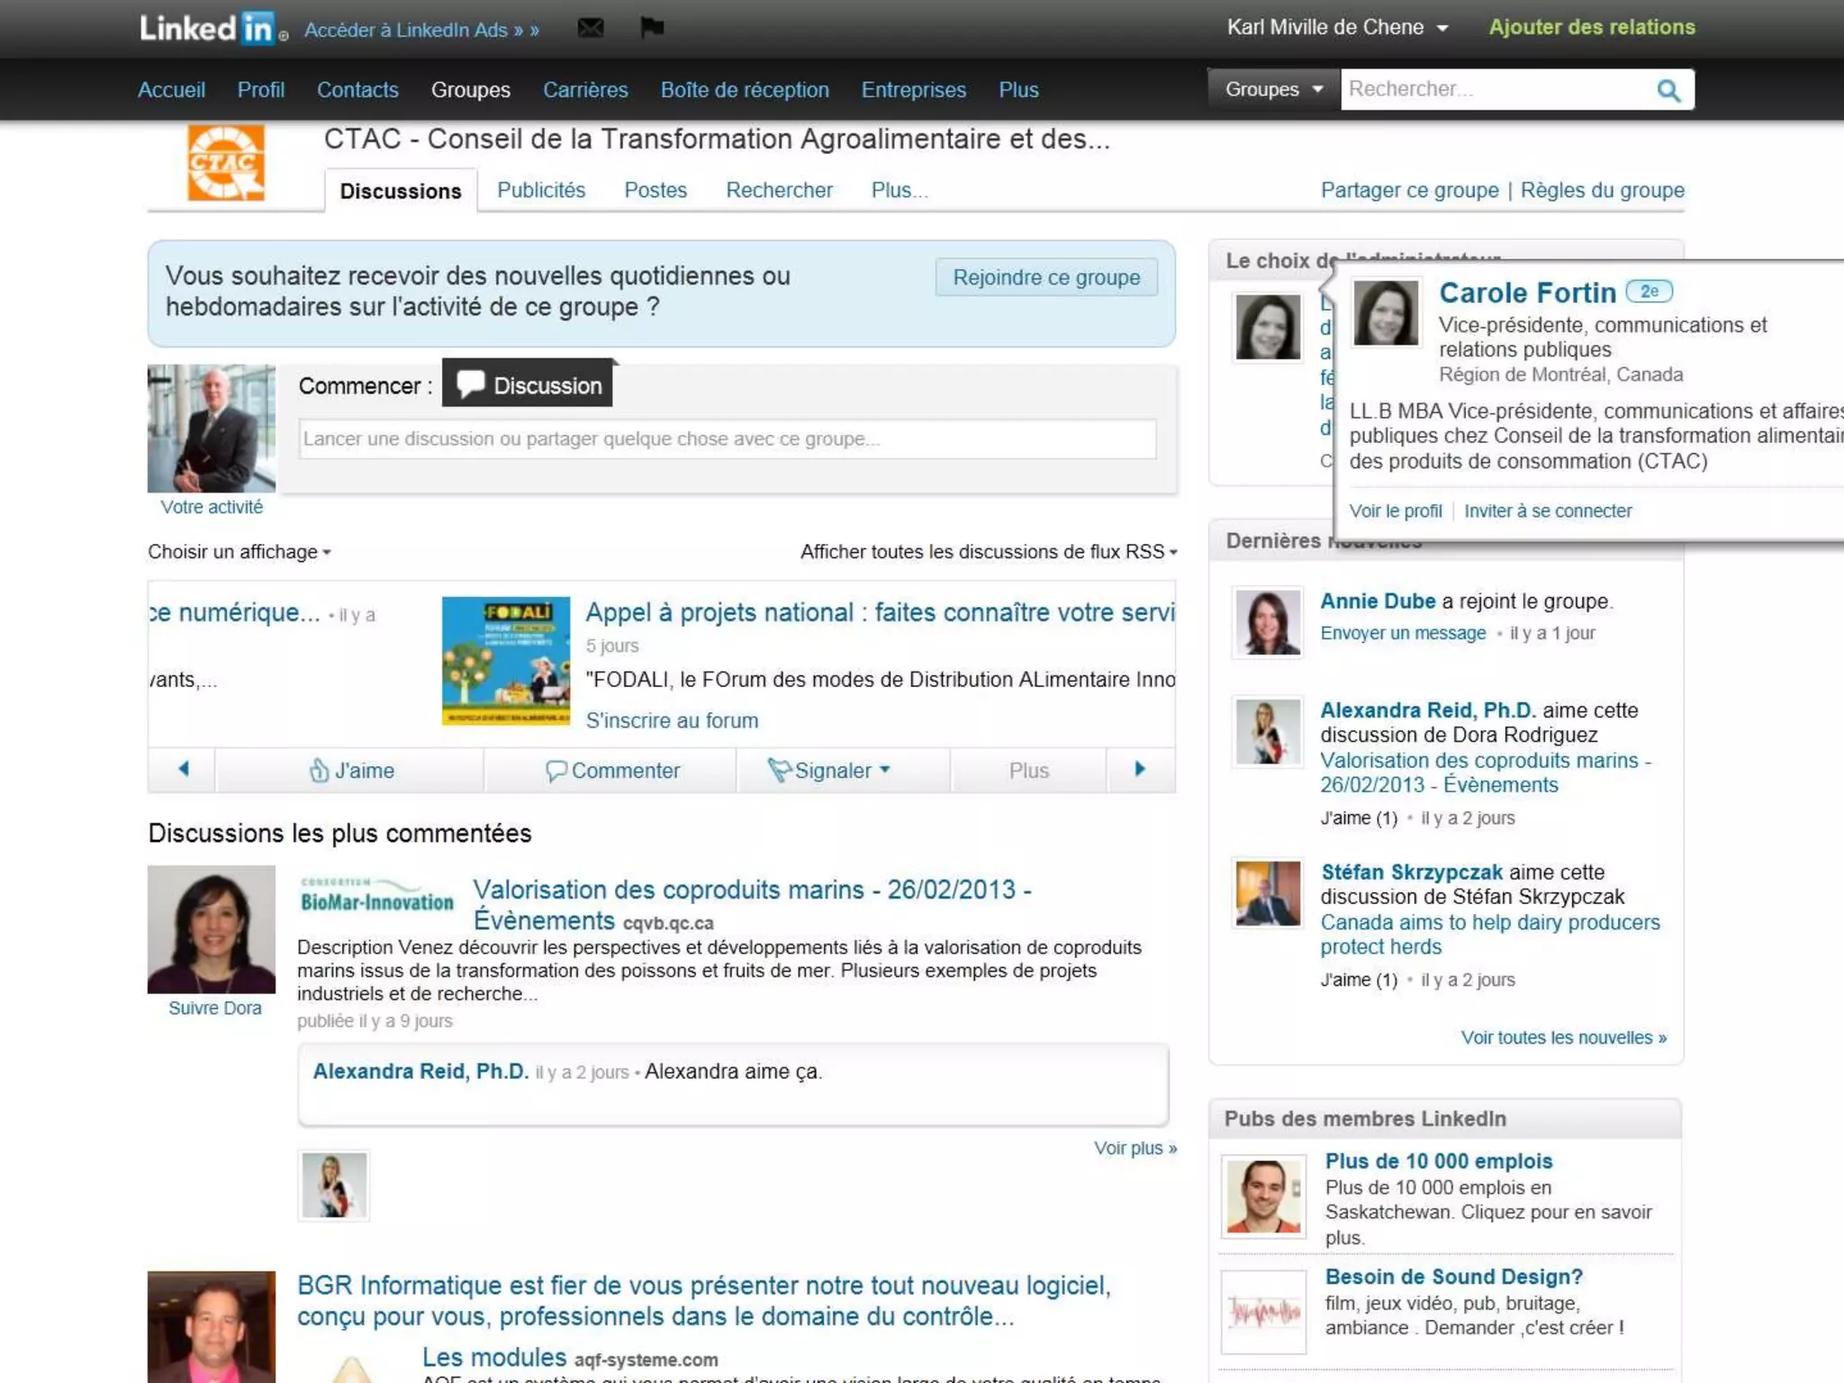Open the Karl Miville de Chene account menu
Image resolution: width=1844 pixels, height=1383 pixels.
(x=1337, y=27)
